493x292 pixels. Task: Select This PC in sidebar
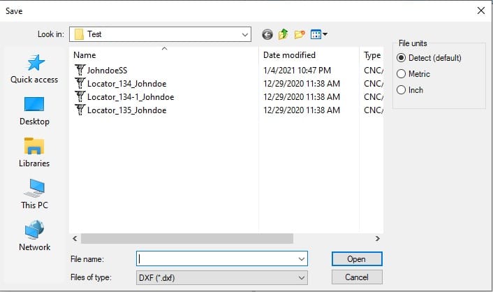click(34, 194)
